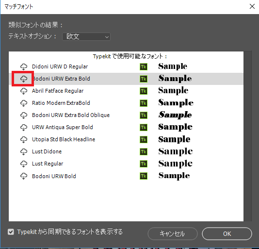Click the cloud download icon for Abril Fatface Regular

pyautogui.click(x=24, y=91)
